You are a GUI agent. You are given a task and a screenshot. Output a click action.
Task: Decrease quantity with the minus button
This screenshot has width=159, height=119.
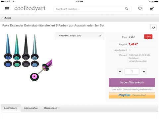click(120, 71)
